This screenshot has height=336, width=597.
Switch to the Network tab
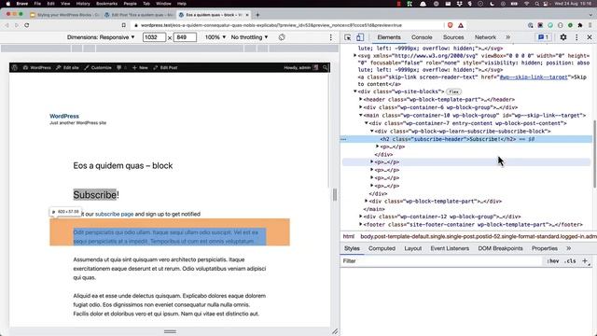pos(485,37)
